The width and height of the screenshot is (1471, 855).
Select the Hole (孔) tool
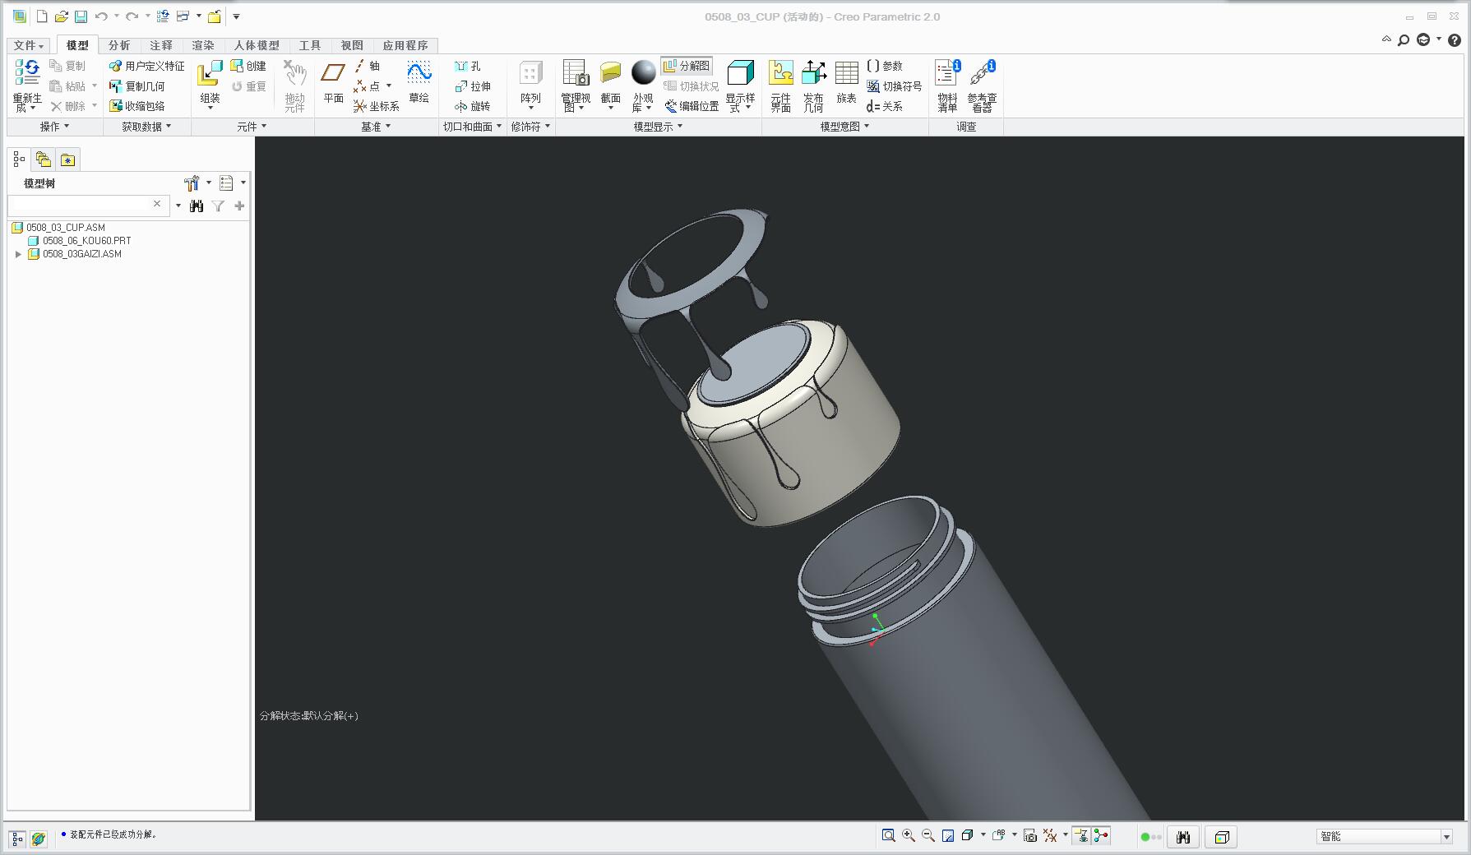(468, 66)
